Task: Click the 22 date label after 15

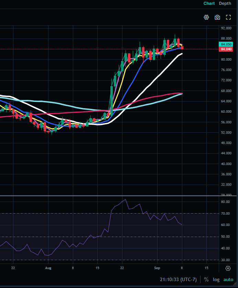Action: point(122,268)
